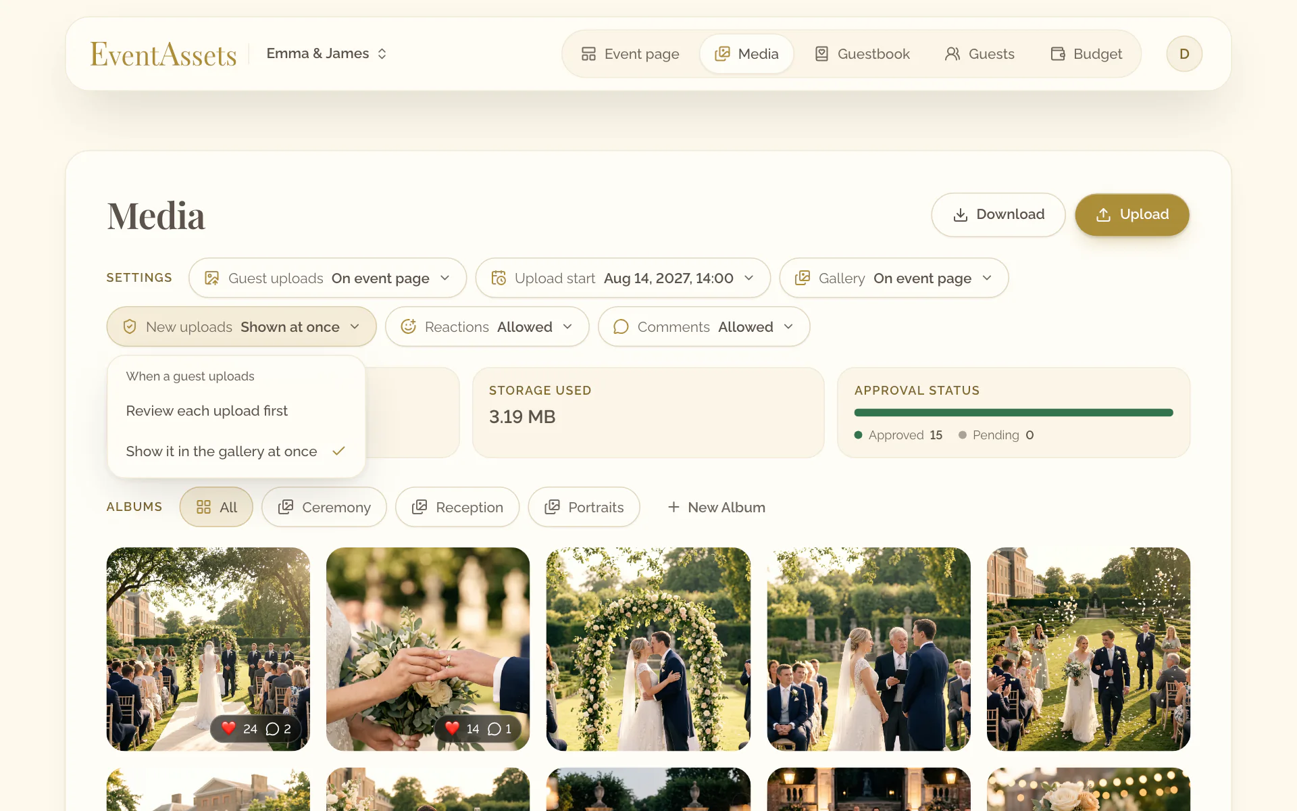Open the Budget tab
The image size is (1297, 811).
click(x=1086, y=54)
